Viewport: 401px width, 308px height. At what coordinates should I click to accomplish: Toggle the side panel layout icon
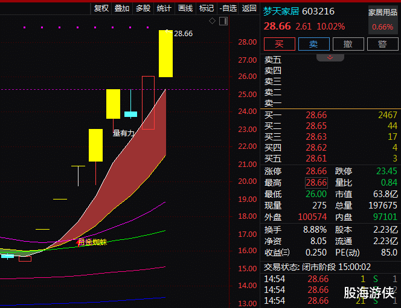point(223,21)
